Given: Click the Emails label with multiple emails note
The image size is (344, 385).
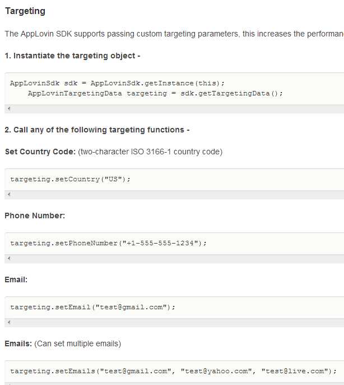Looking at the screenshot, I should tap(63, 343).
